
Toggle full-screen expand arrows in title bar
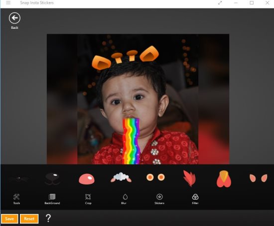point(220,2)
